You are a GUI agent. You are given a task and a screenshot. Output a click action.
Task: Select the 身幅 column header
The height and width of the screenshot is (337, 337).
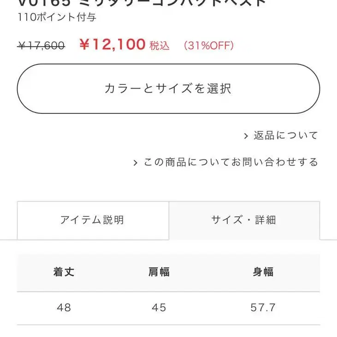tap(263, 272)
